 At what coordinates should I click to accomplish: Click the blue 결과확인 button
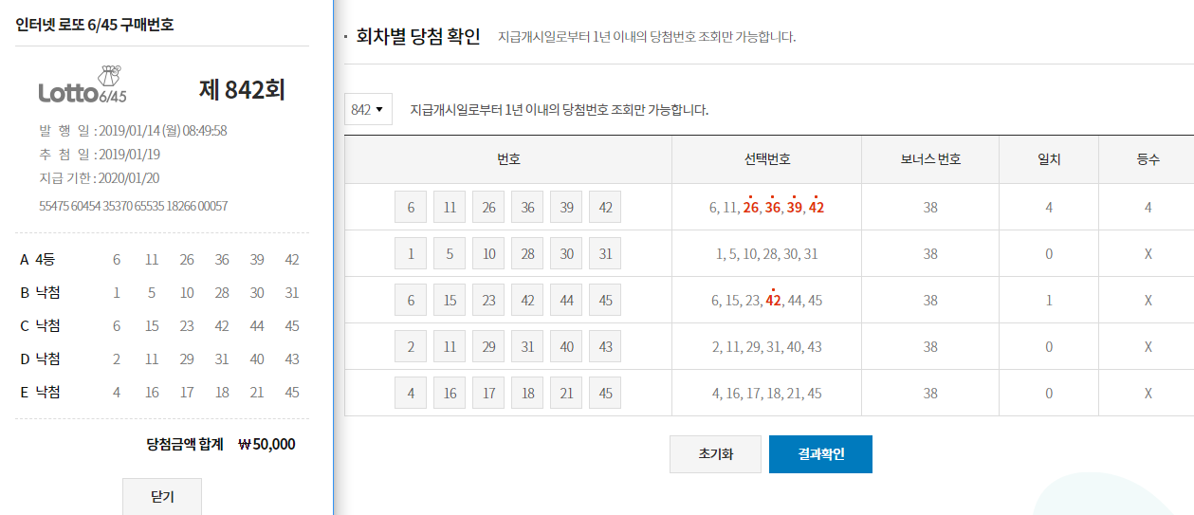[820, 454]
